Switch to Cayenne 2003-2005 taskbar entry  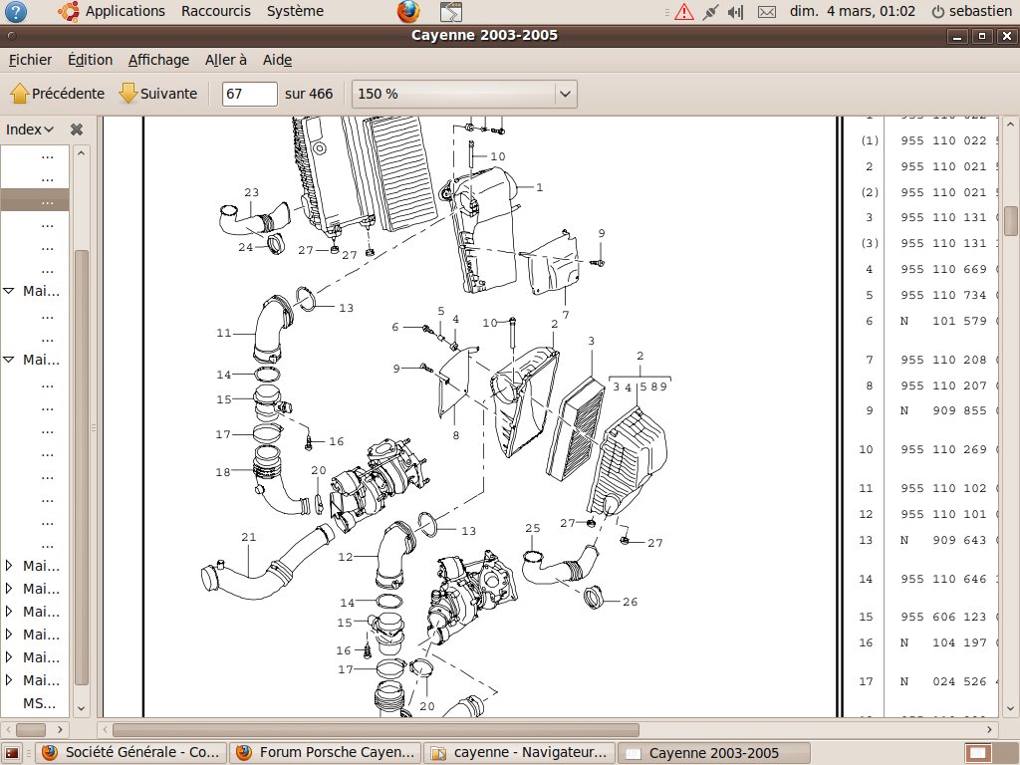click(713, 753)
